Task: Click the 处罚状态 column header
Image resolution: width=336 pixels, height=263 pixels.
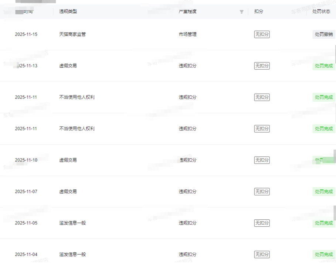Action: pyautogui.click(x=321, y=11)
